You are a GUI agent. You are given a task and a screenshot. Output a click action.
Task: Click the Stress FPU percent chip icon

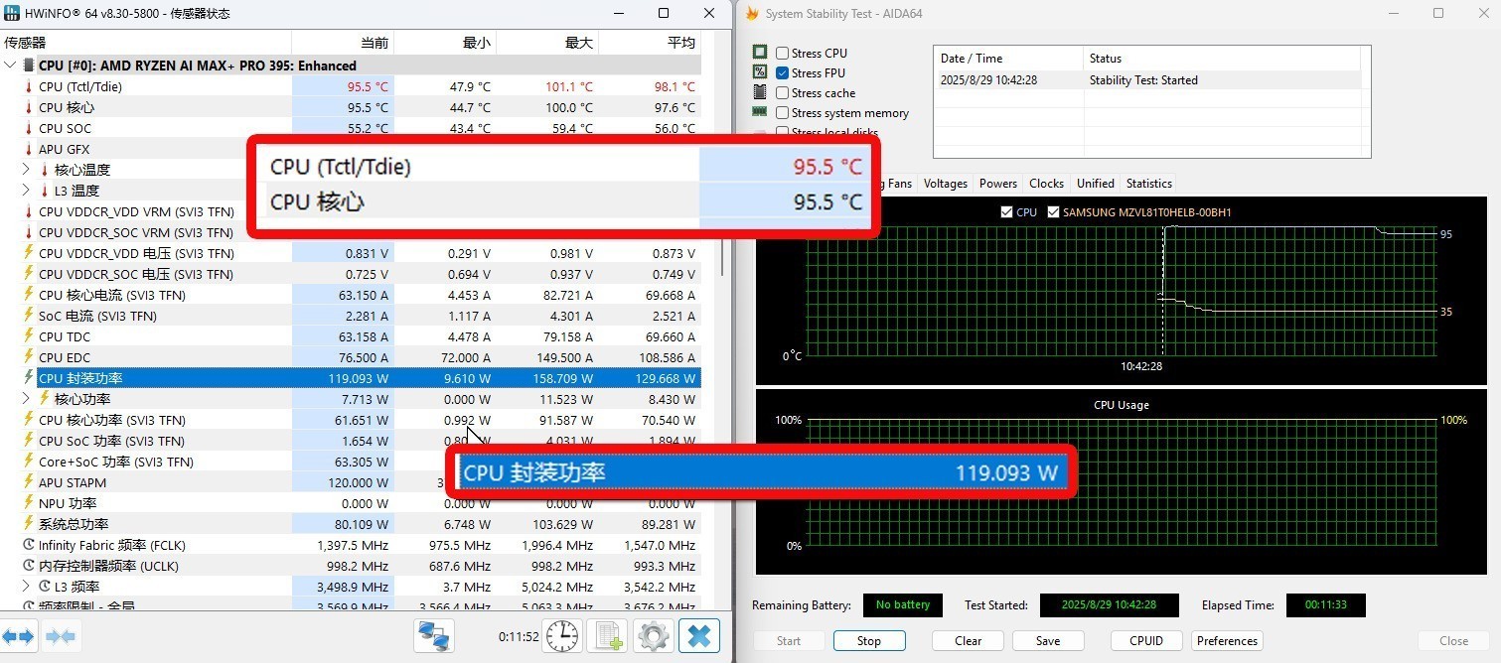click(x=760, y=72)
